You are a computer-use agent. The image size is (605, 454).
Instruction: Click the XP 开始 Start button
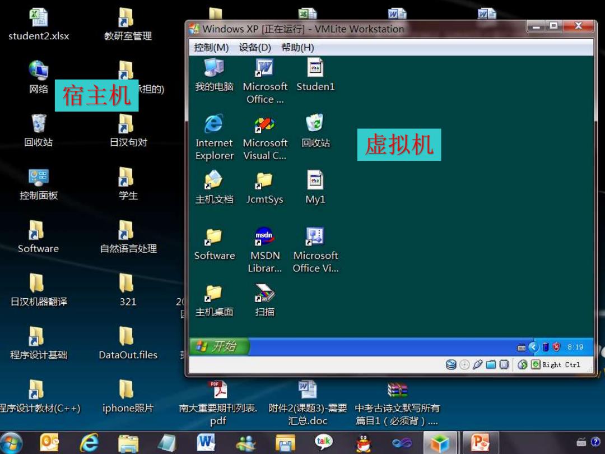click(219, 346)
